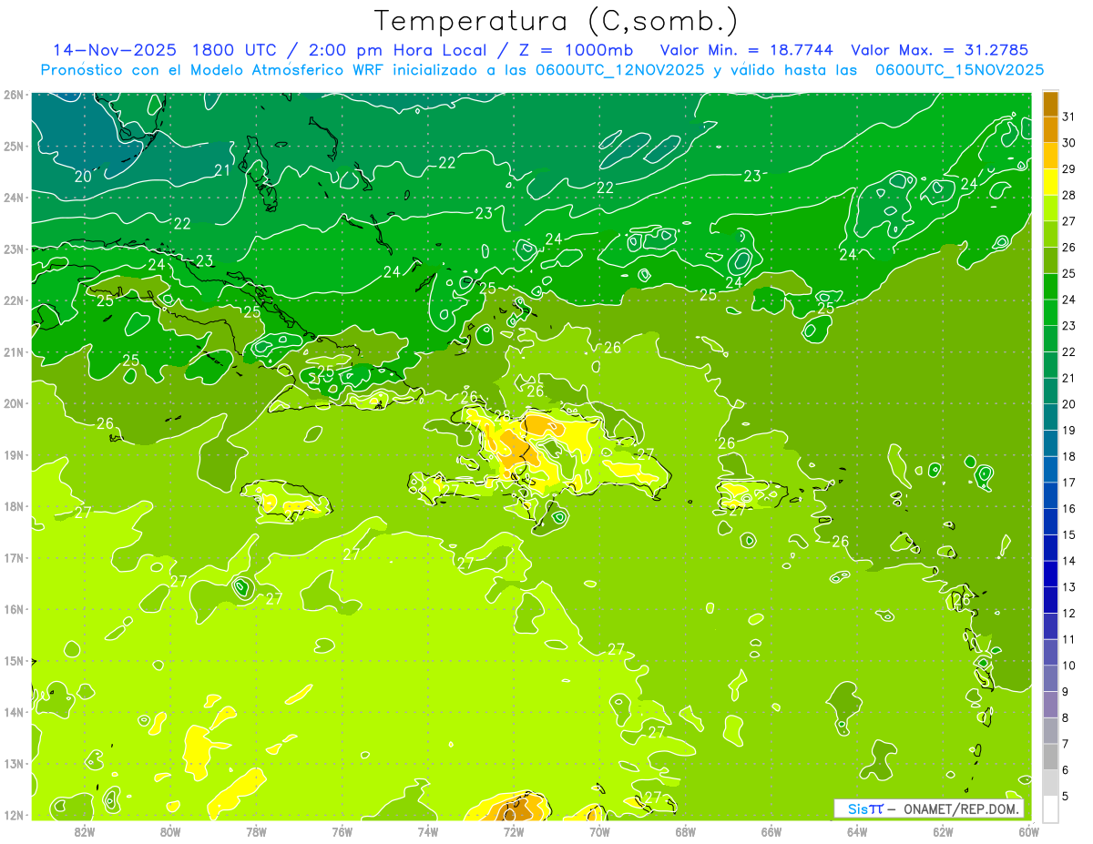Click the title "Temperatura (C,somb.)"
The height and width of the screenshot is (844, 1093).
pyautogui.click(x=556, y=21)
